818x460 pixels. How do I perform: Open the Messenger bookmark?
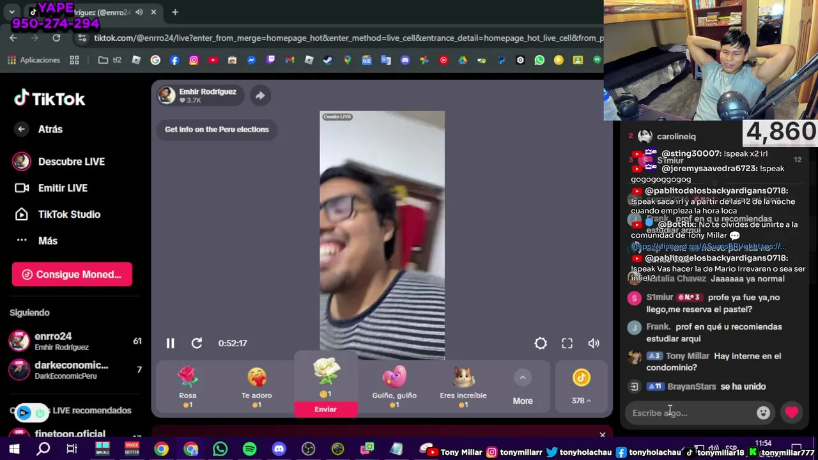pos(251,60)
